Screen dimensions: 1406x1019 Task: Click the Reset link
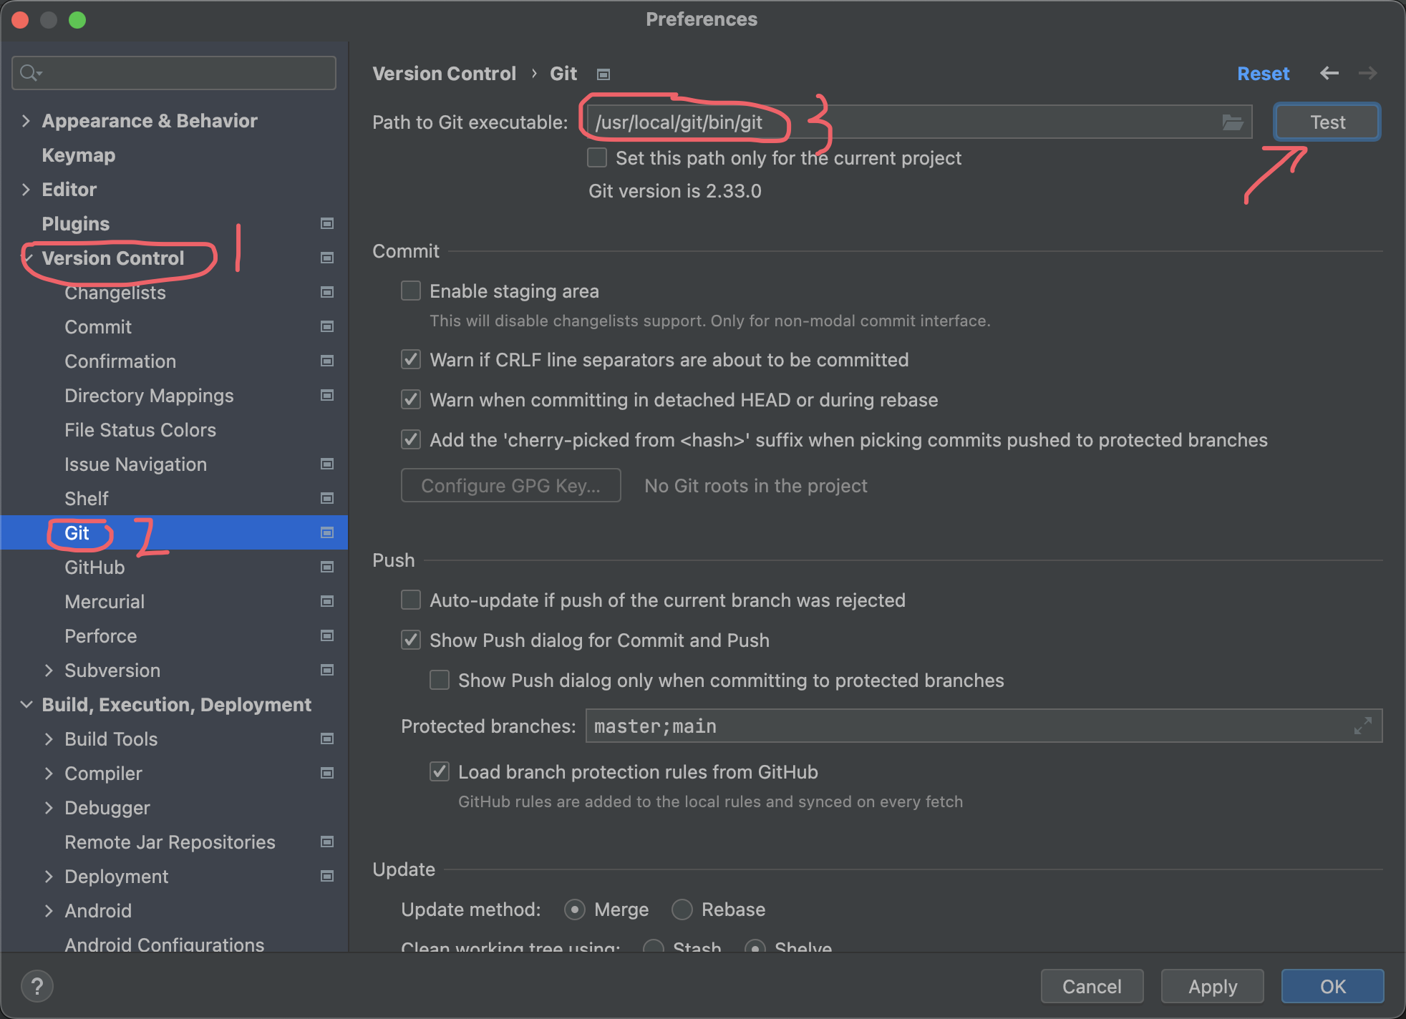[1264, 74]
